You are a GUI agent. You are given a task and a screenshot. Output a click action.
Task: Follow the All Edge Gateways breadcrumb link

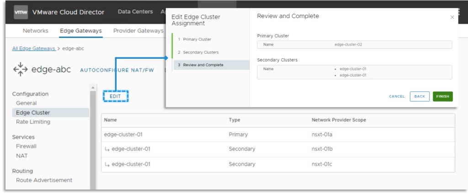point(34,48)
